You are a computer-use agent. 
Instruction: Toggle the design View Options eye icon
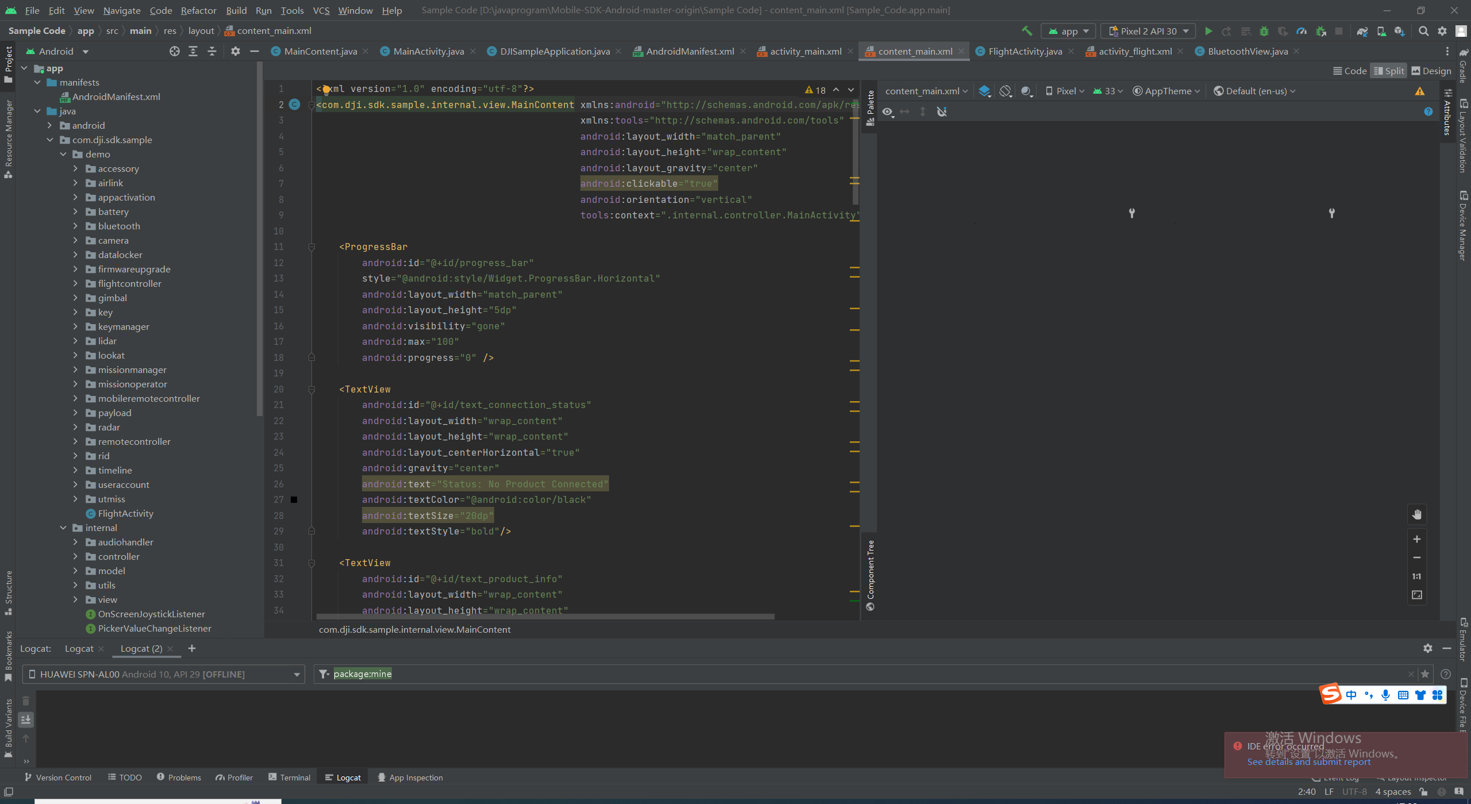[x=888, y=111]
